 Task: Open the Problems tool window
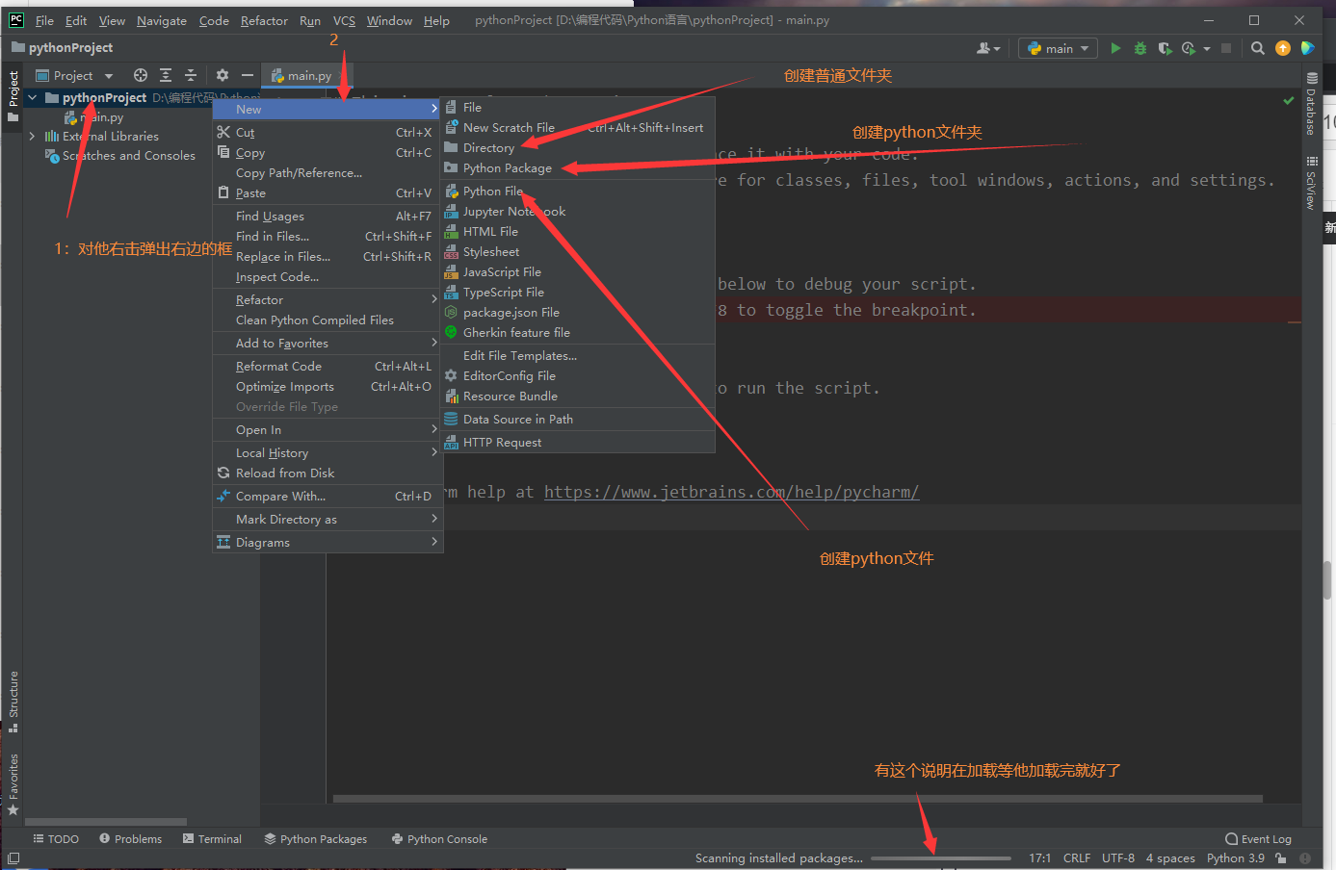click(x=130, y=839)
